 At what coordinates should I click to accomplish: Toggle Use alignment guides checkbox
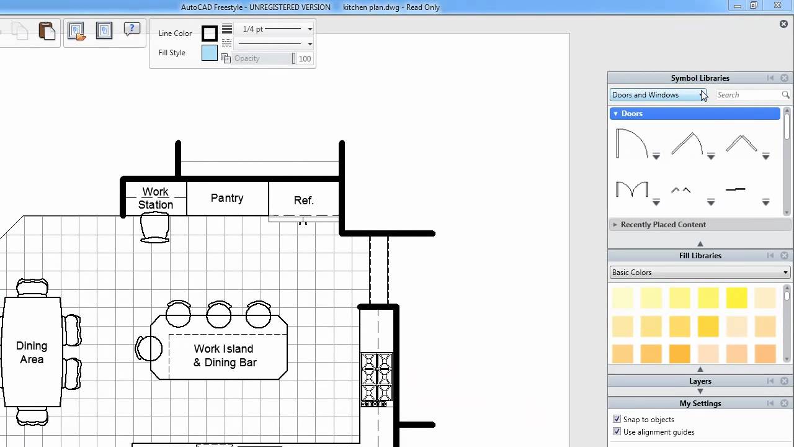(617, 432)
